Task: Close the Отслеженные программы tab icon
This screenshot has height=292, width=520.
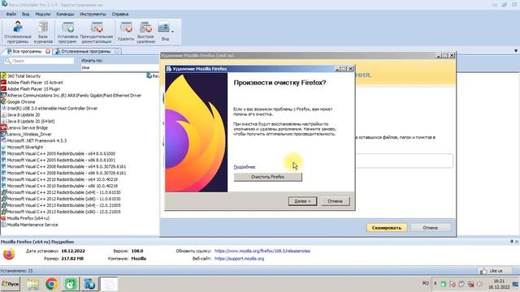Action: (117, 51)
